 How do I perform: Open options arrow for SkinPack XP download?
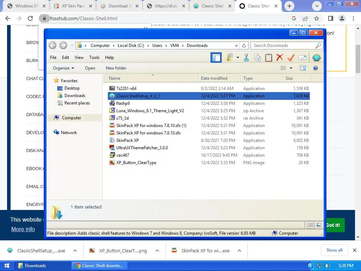(239, 251)
